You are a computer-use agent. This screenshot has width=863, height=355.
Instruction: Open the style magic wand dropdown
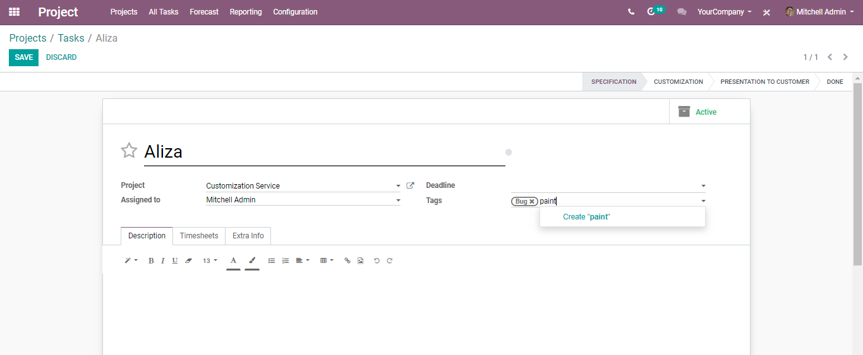[x=131, y=260]
